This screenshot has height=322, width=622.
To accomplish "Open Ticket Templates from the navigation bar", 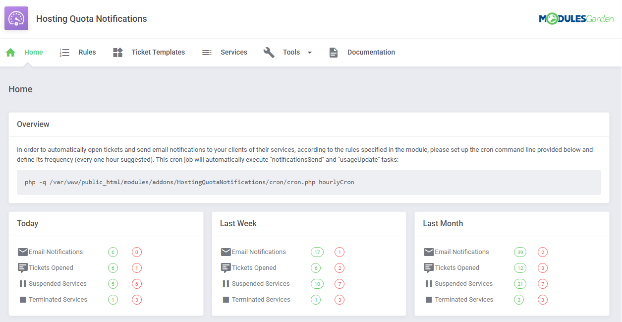I will [x=158, y=52].
